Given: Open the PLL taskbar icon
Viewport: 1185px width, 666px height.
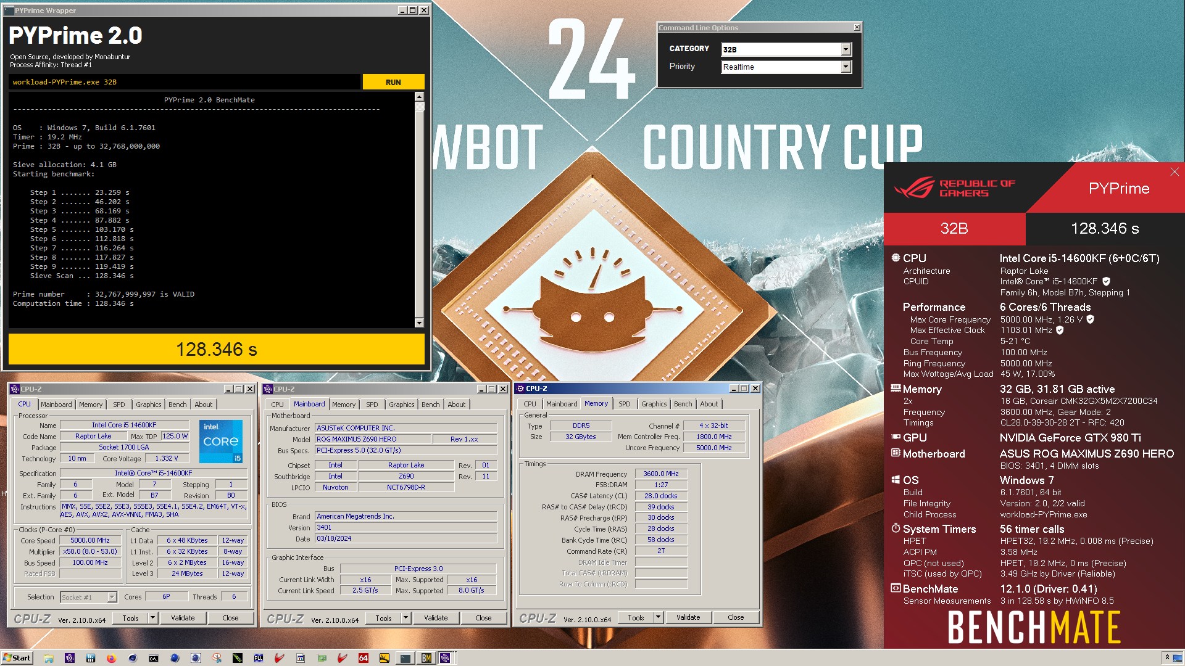Looking at the screenshot, I should (259, 658).
